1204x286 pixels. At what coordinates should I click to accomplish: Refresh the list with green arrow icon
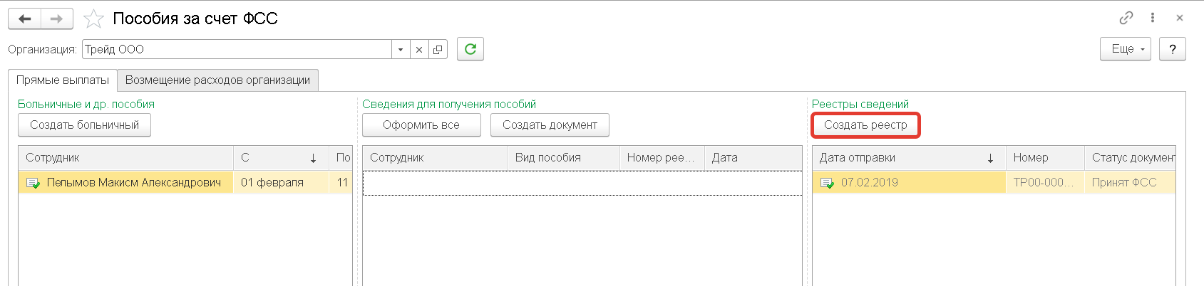(x=470, y=49)
